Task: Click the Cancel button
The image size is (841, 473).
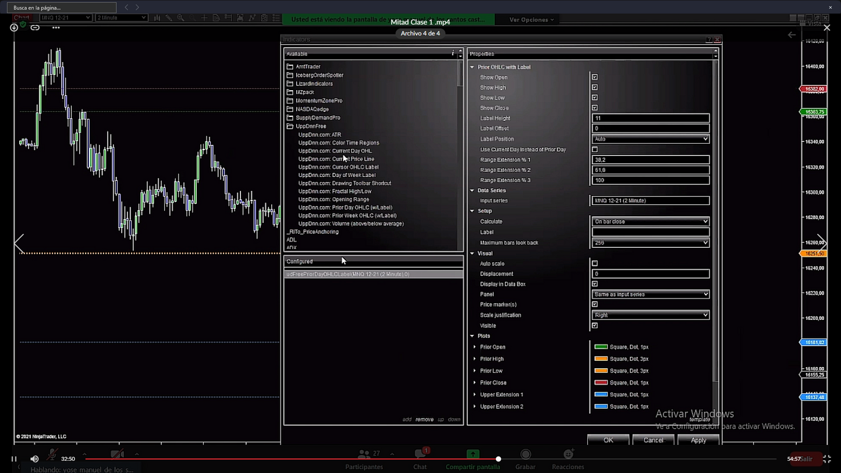Action: coord(653,440)
